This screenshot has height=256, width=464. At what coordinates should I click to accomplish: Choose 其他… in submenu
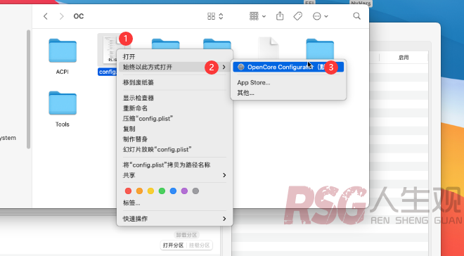pyautogui.click(x=288, y=93)
